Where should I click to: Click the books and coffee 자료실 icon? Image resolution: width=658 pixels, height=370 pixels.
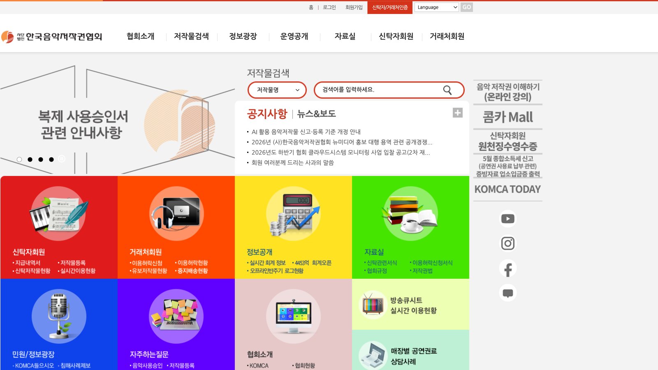coord(410,214)
